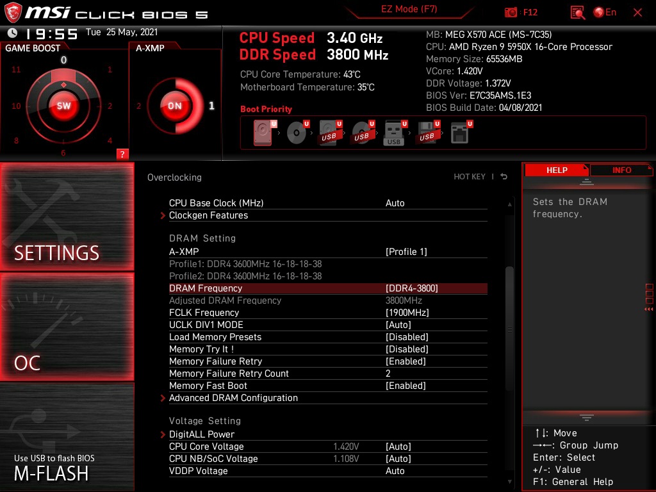This screenshot has width=656, height=492.
Task: Switch to EZ Mode (F7)
Action: (409, 9)
